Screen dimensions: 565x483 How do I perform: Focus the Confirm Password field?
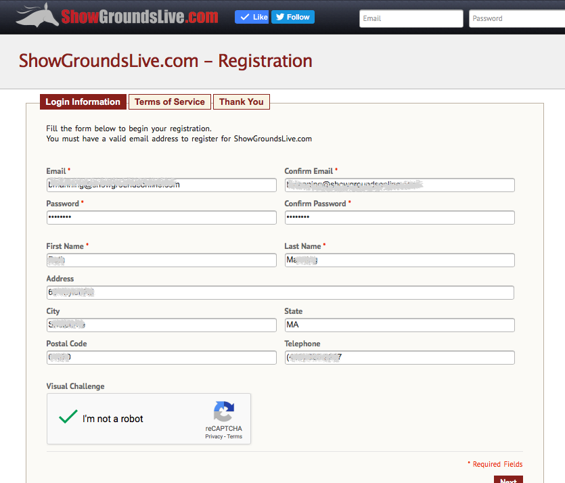400,218
